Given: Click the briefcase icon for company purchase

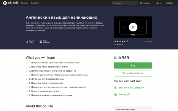Looking at the screenshot, I should 115,88.
